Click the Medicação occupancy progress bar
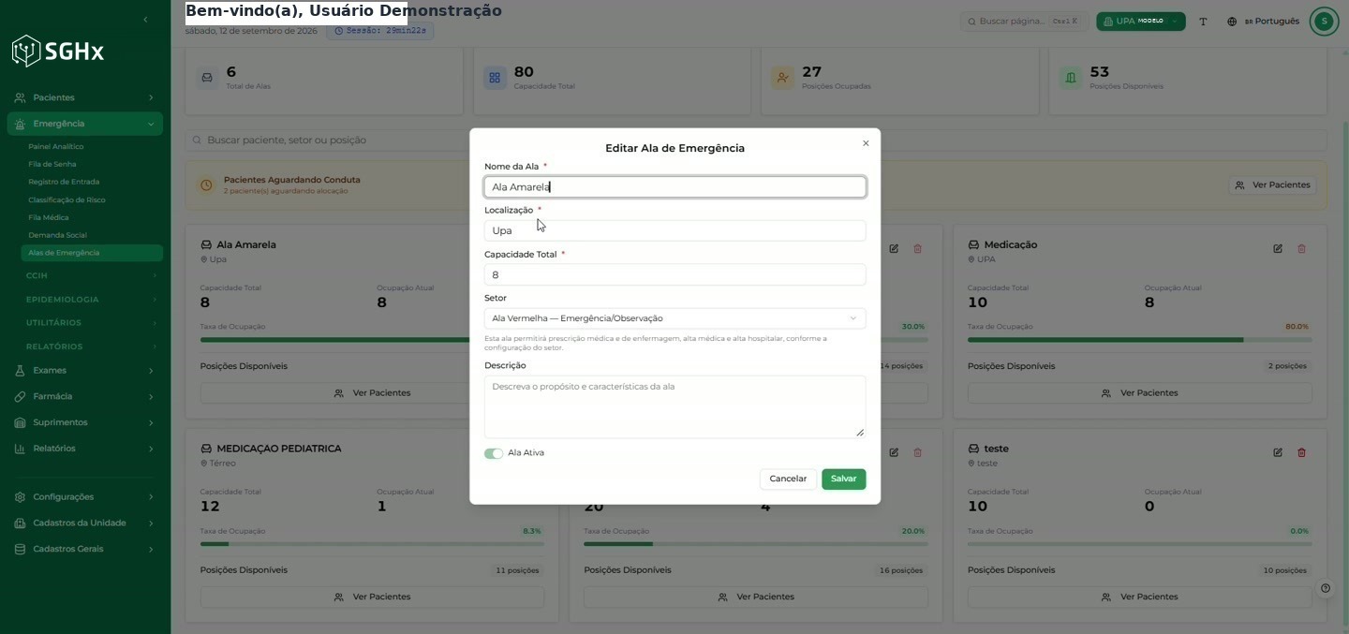1349x634 pixels. (x=1139, y=340)
